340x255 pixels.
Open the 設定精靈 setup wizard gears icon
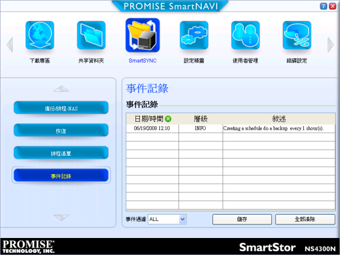[x=194, y=35]
